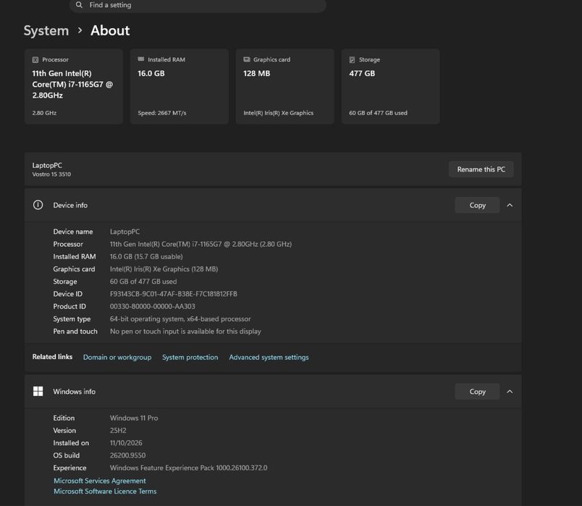Select the Installed RAM summary card

180,86
